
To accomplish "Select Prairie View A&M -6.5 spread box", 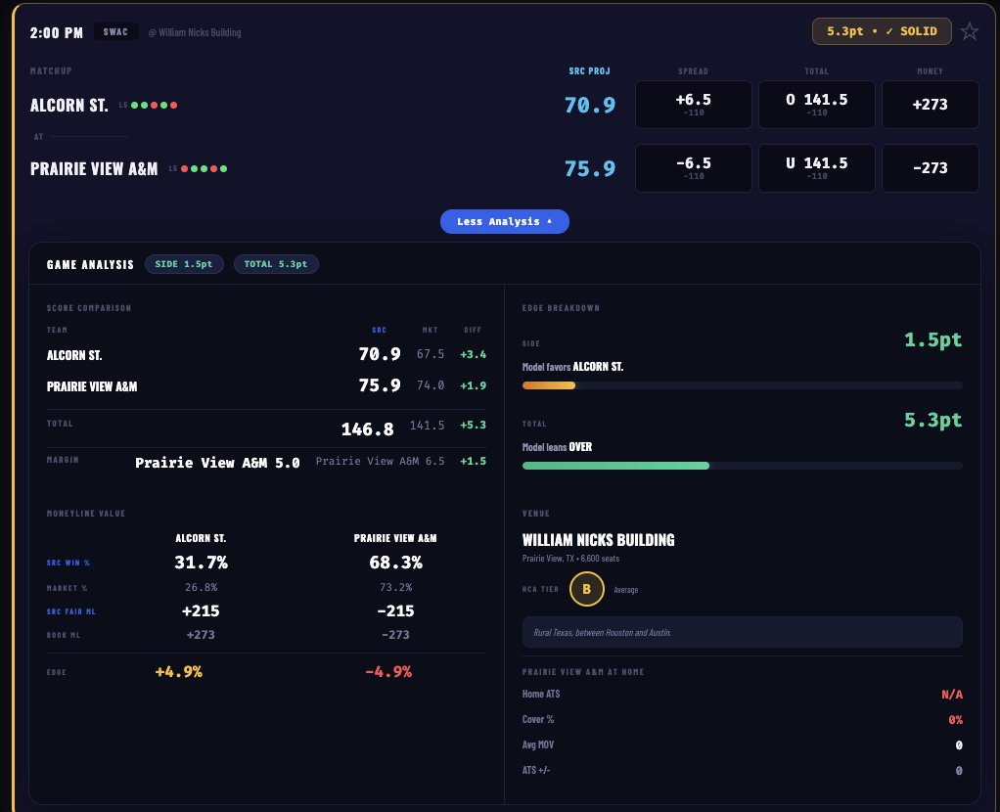I will pyautogui.click(x=693, y=168).
